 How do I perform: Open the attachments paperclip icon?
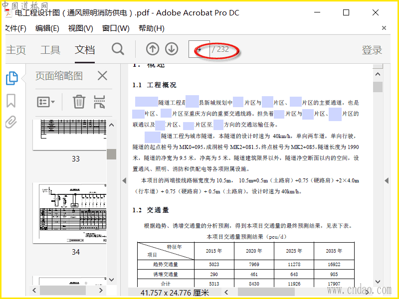pyautogui.click(x=11, y=122)
